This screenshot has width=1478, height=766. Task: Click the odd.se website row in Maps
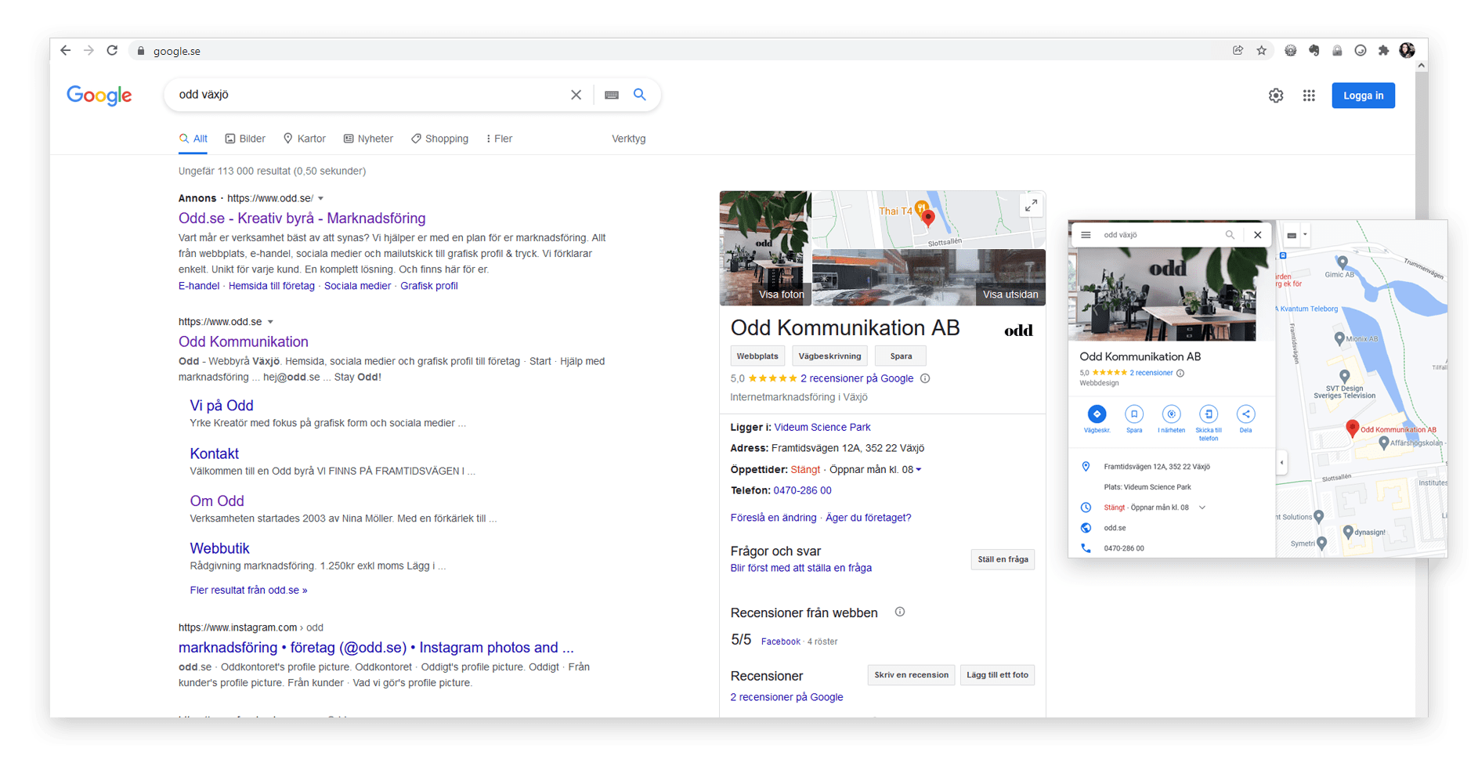click(x=1172, y=528)
